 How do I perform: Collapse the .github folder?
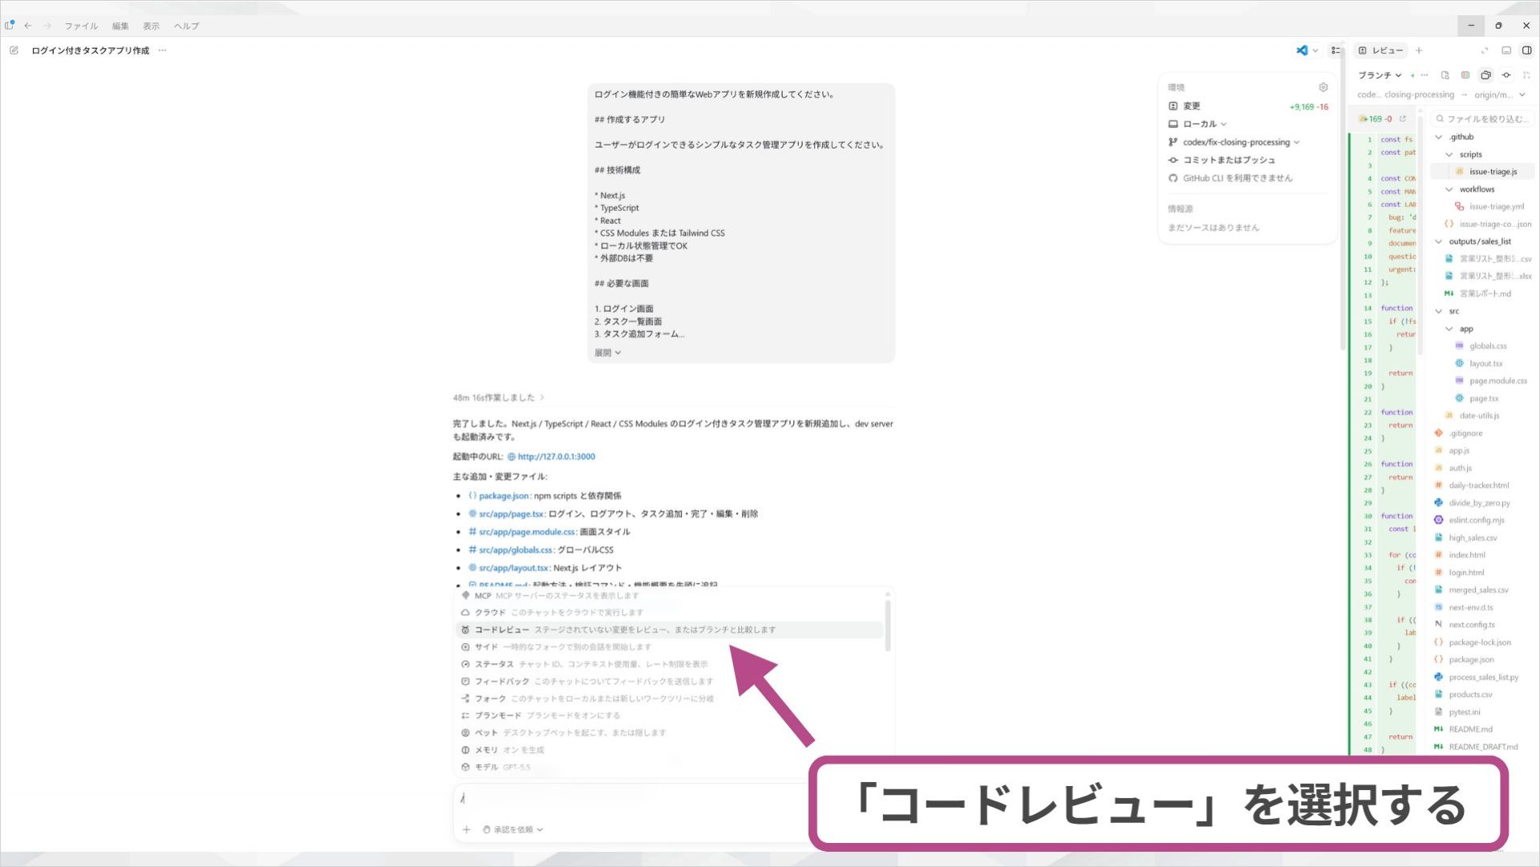pos(1481,137)
